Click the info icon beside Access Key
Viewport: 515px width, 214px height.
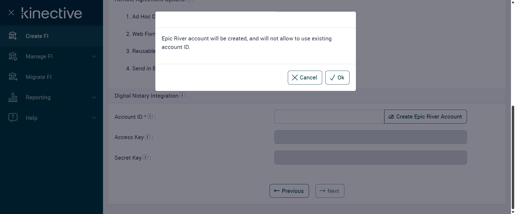[148, 137]
